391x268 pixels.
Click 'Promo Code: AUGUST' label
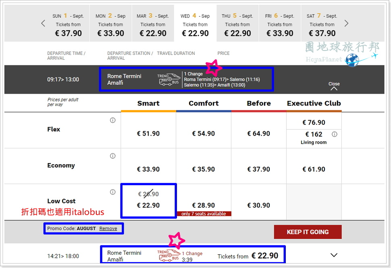[72, 228]
